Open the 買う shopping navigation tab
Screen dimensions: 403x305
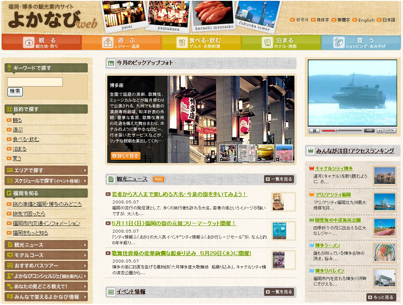click(361, 42)
